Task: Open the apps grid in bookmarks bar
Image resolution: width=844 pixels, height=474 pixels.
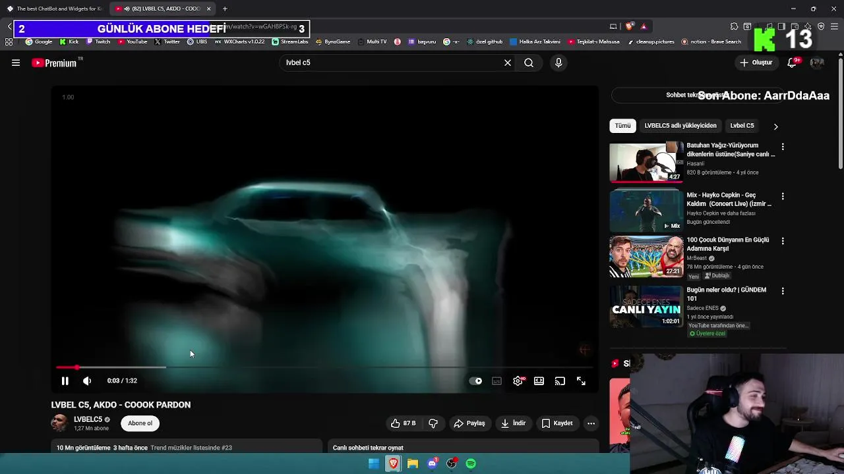Action: pyautogui.click(x=9, y=41)
